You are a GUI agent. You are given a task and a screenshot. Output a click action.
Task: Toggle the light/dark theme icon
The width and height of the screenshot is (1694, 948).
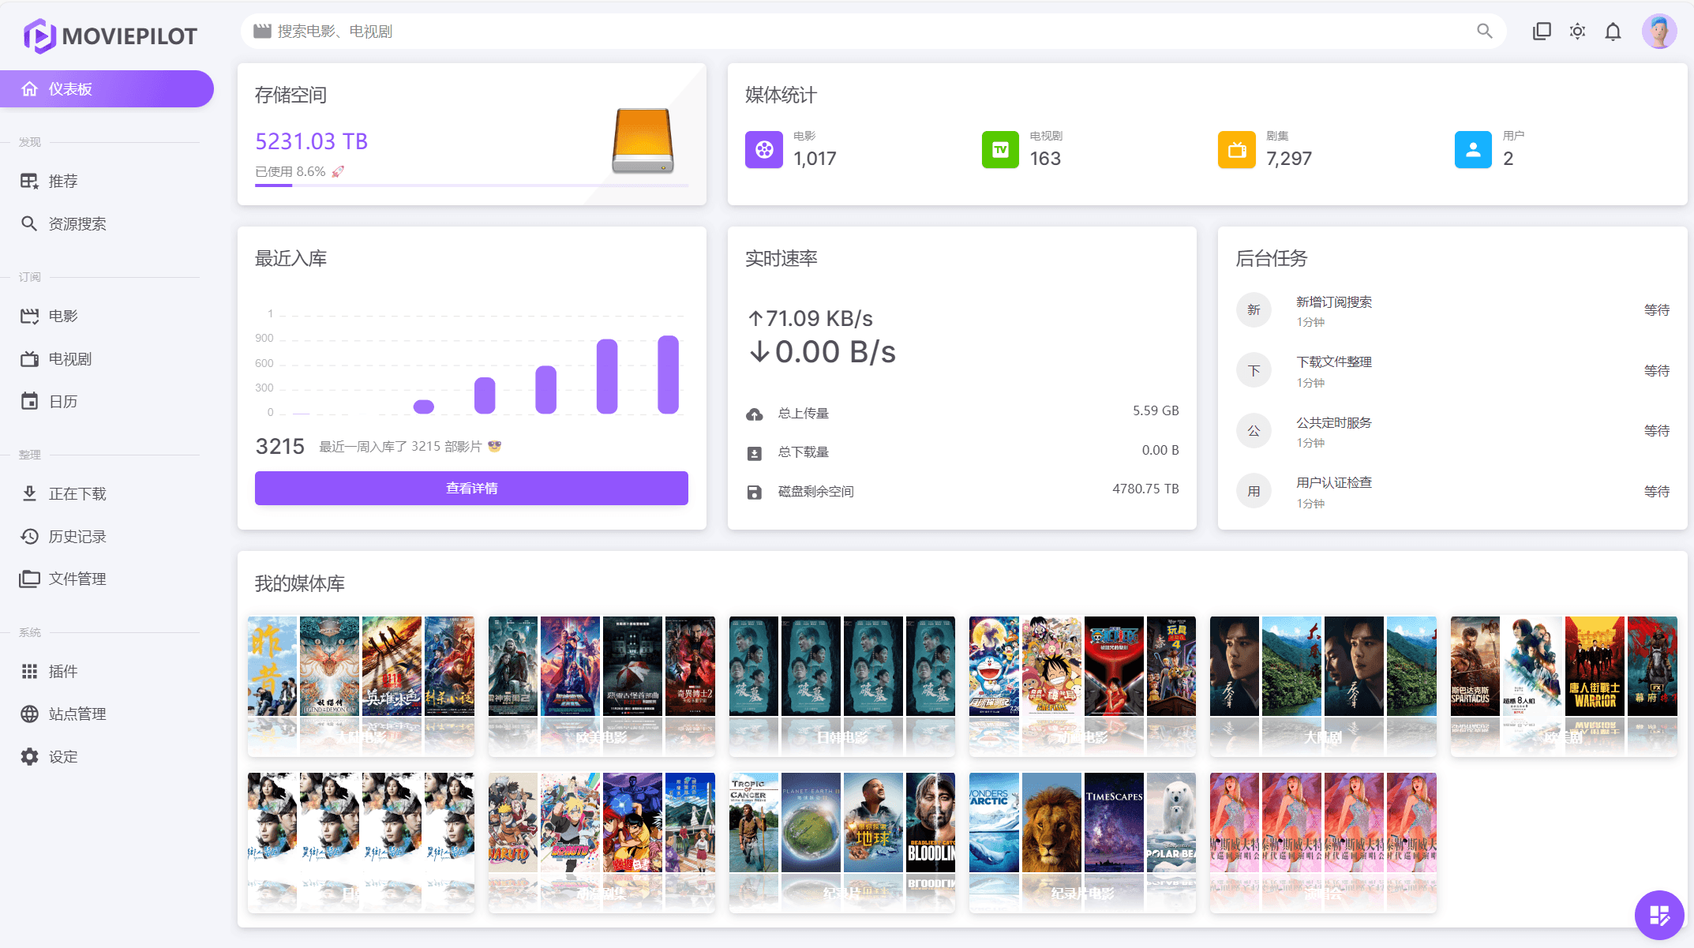(1577, 31)
